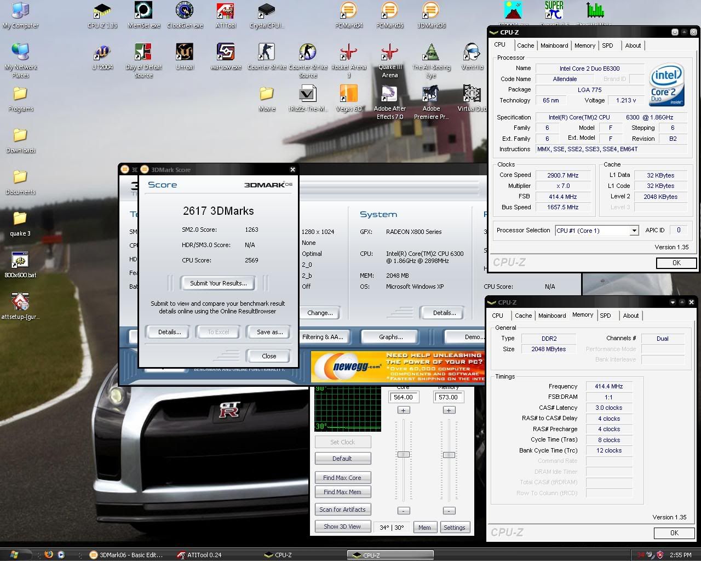Launch the UT2004 desktop shortcut

tap(102, 57)
